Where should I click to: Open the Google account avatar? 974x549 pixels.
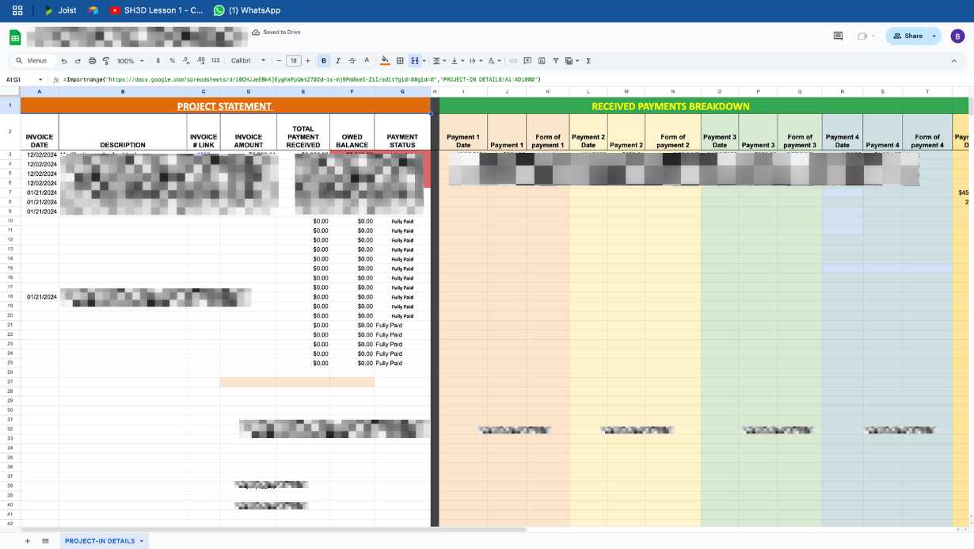(x=958, y=36)
